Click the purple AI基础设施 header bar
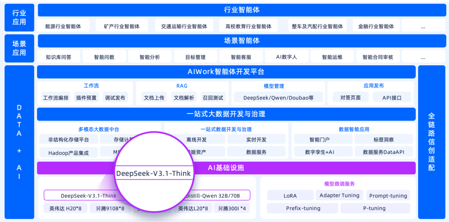This screenshot has width=449, height=222. [226, 168]
